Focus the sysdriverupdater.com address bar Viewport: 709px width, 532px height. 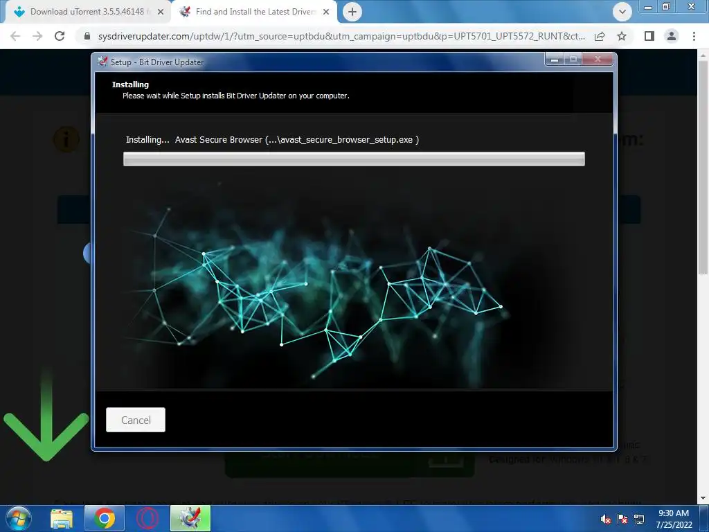click(x=341, y=36)
